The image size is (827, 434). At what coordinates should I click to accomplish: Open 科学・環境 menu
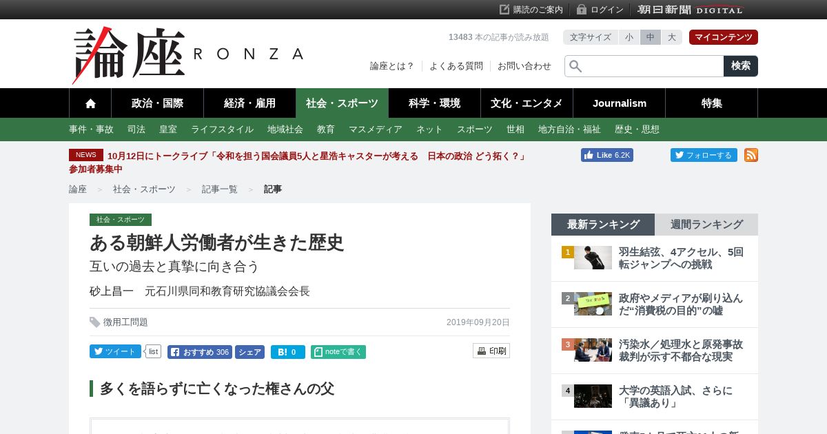pyautogui.click(x=434, y=103)
